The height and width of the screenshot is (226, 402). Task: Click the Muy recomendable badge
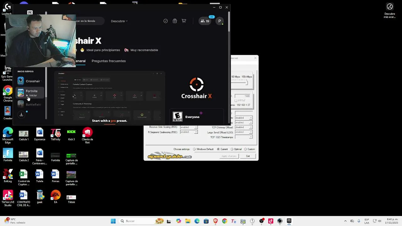pos(141,50)
